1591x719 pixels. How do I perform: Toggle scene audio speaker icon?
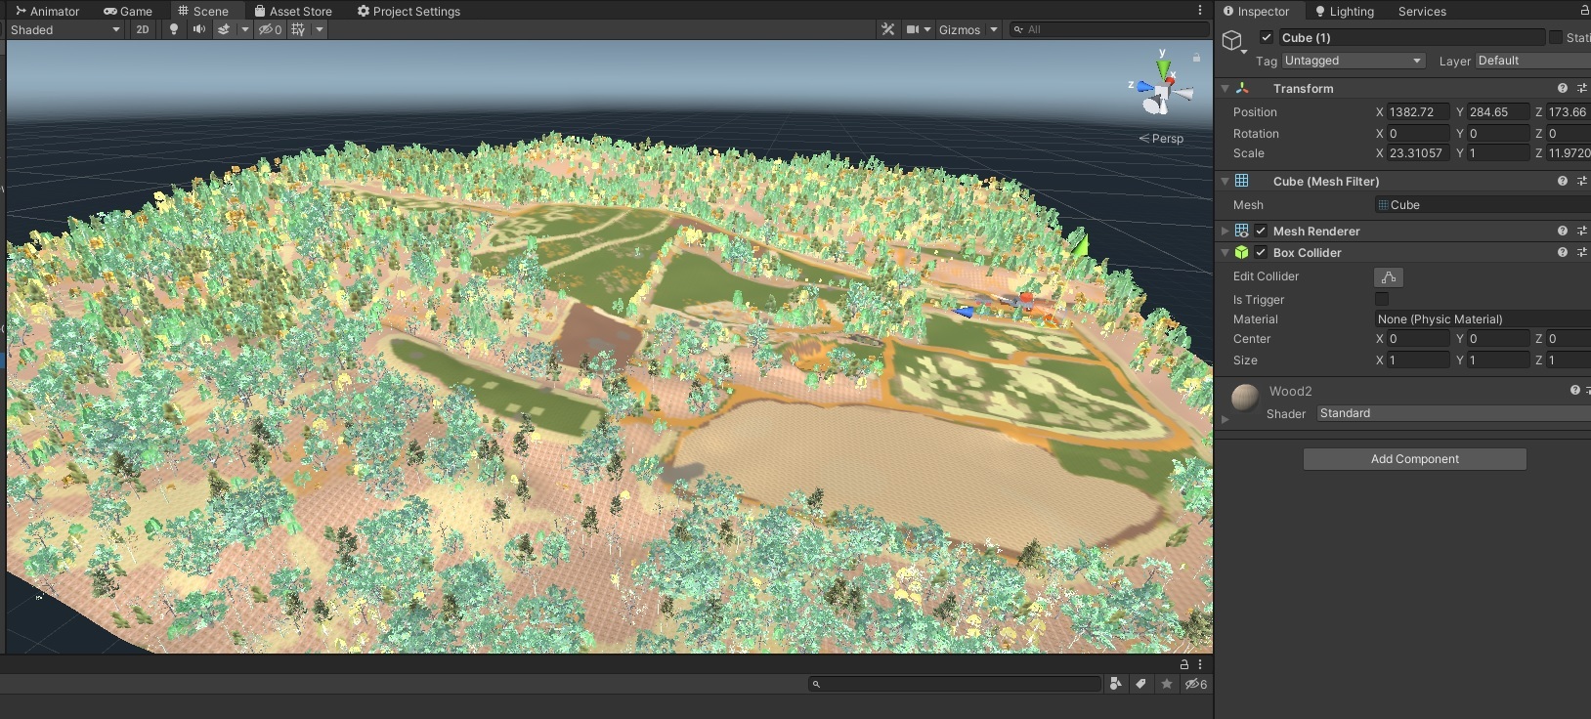[199, 29]
